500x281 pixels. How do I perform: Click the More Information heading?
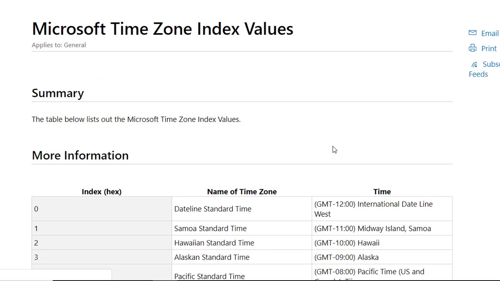click(x=80, y=155)
